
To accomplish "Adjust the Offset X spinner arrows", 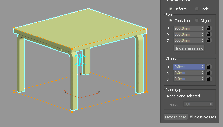I will [202, 67].
